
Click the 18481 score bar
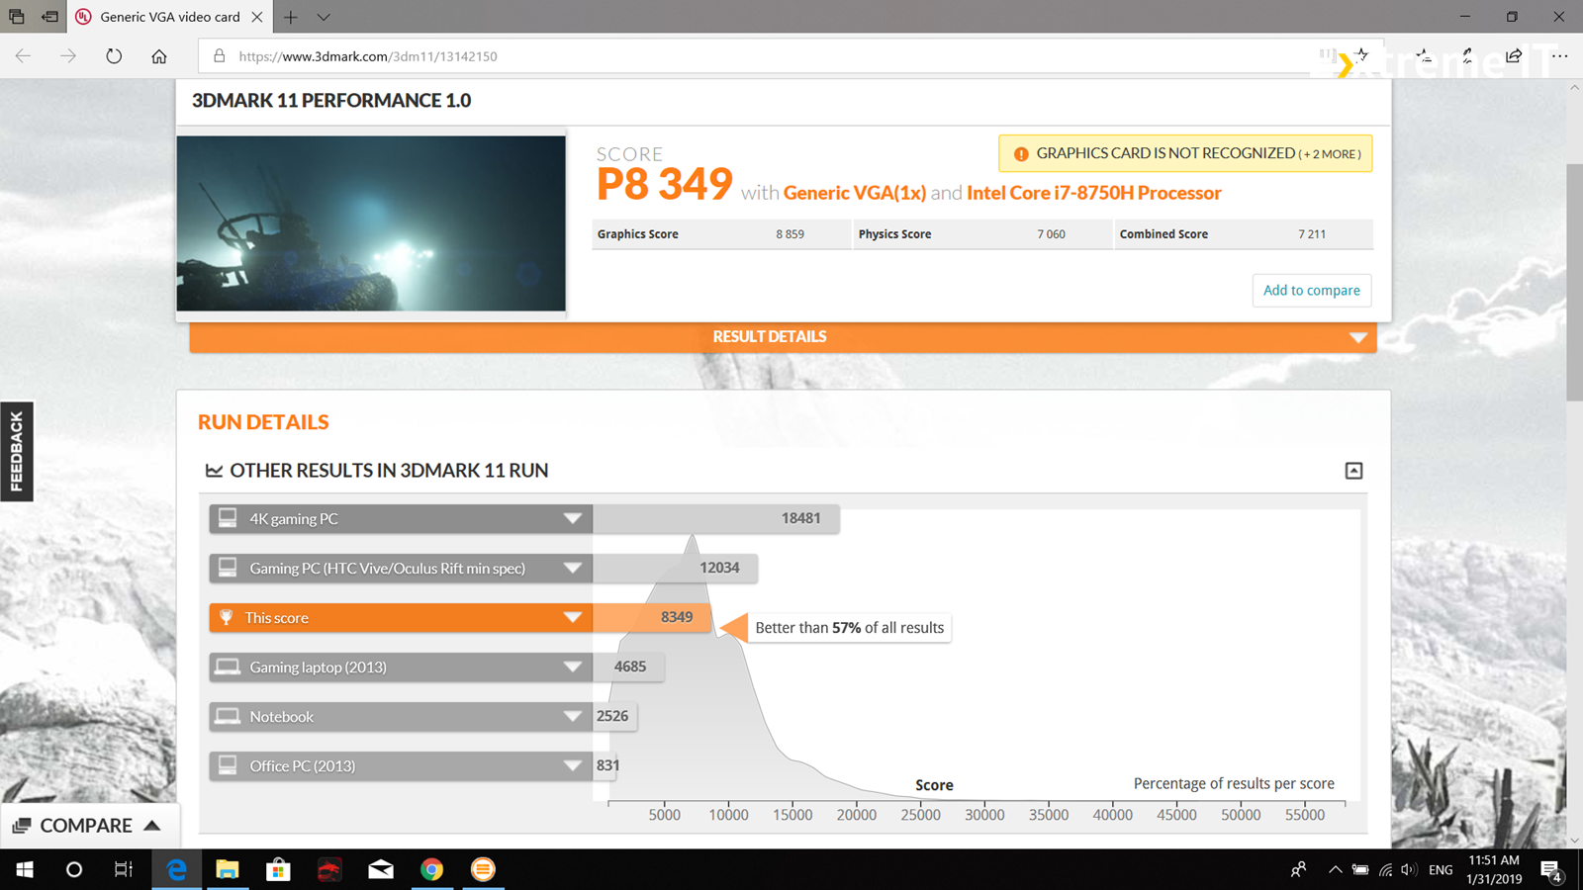point(716,519)
